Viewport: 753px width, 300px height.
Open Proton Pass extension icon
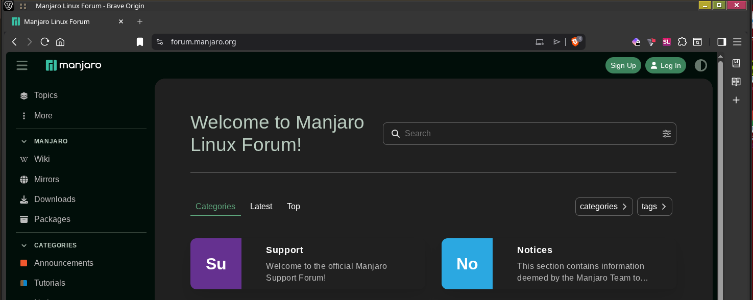pos(636,42)
